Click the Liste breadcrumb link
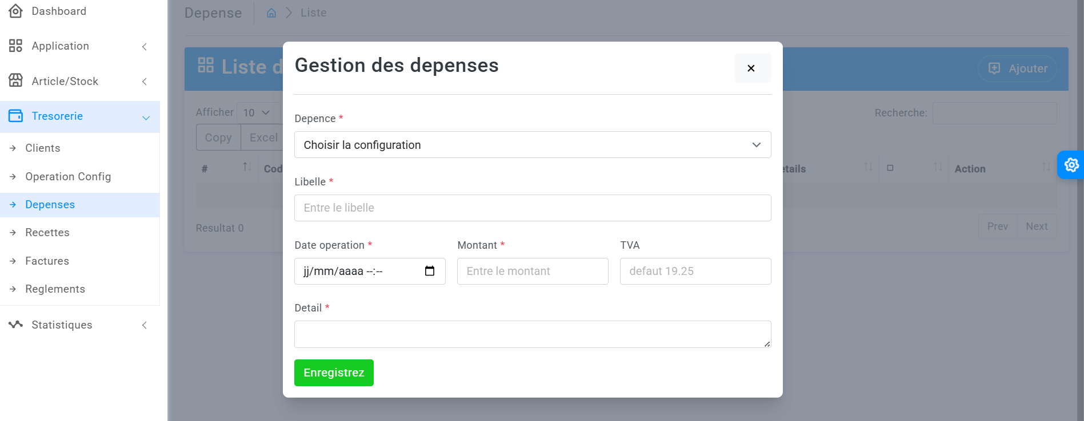This screenshot has width=1084, height=421. [314, 13]
